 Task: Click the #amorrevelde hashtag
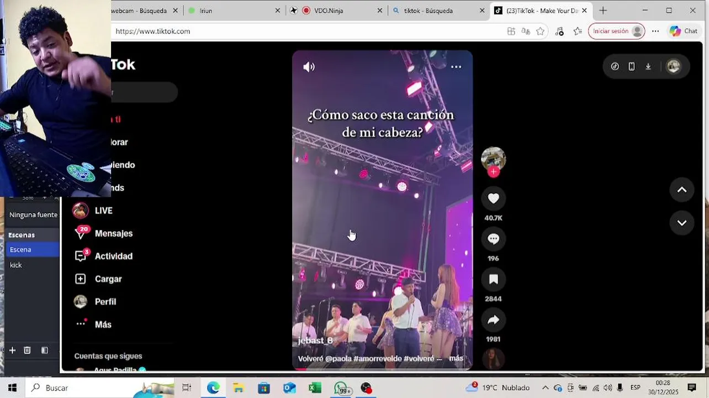(x=377, y=359)
